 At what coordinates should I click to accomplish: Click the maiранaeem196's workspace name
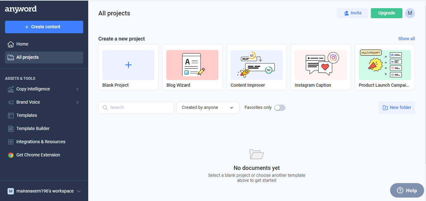pos(45,191)
